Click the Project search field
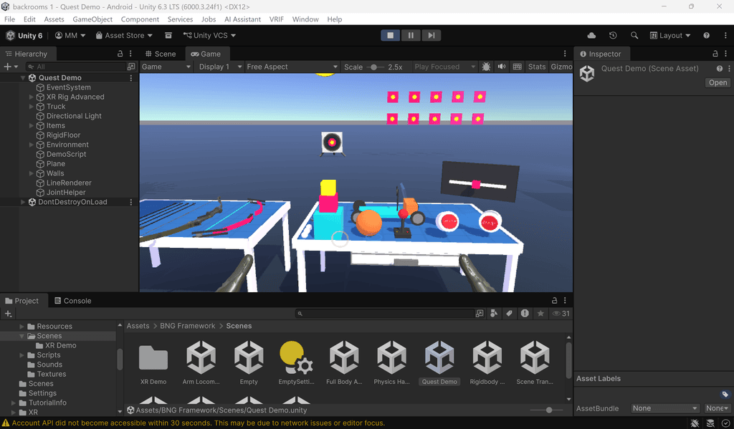 click(x=385, y=314)
